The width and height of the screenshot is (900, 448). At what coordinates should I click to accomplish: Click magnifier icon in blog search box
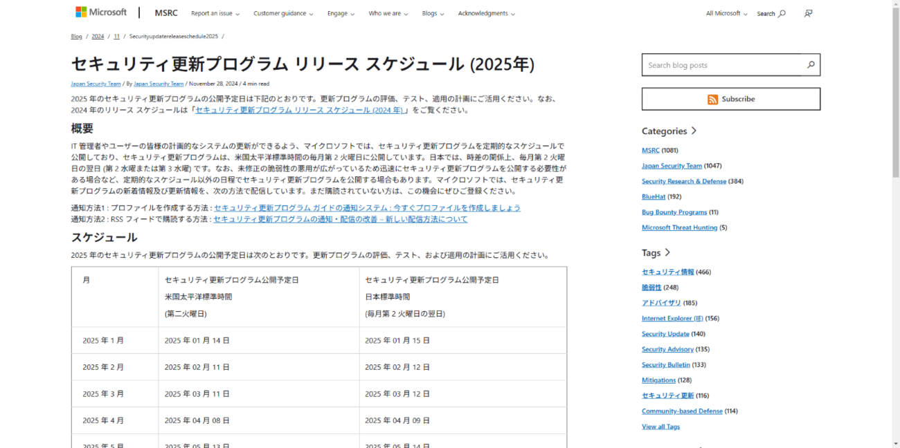(x=810, y=65)
